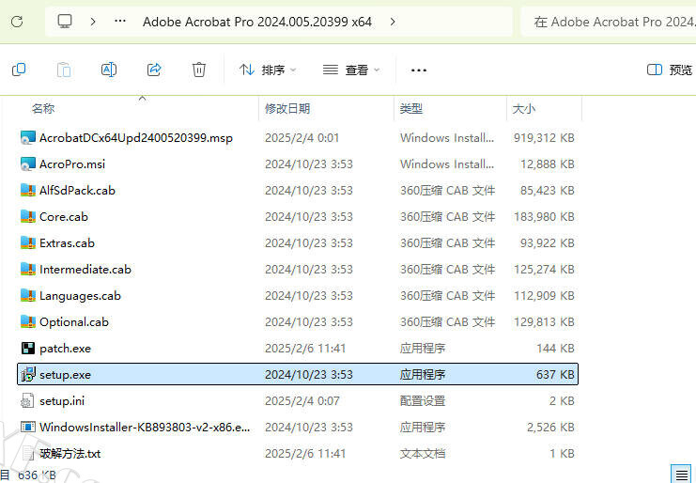Select the Optional.cab archive icon
696x483 pixels.
(x=28, y=322)
